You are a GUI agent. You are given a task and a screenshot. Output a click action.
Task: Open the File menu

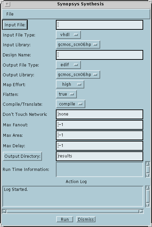pyautogui.click(x=10, y=14)
